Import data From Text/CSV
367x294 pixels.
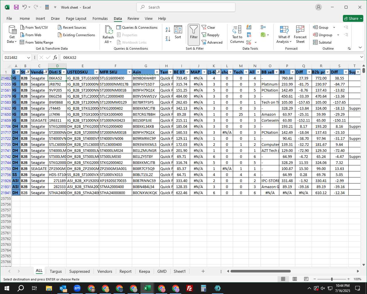[x=34, y=28]
